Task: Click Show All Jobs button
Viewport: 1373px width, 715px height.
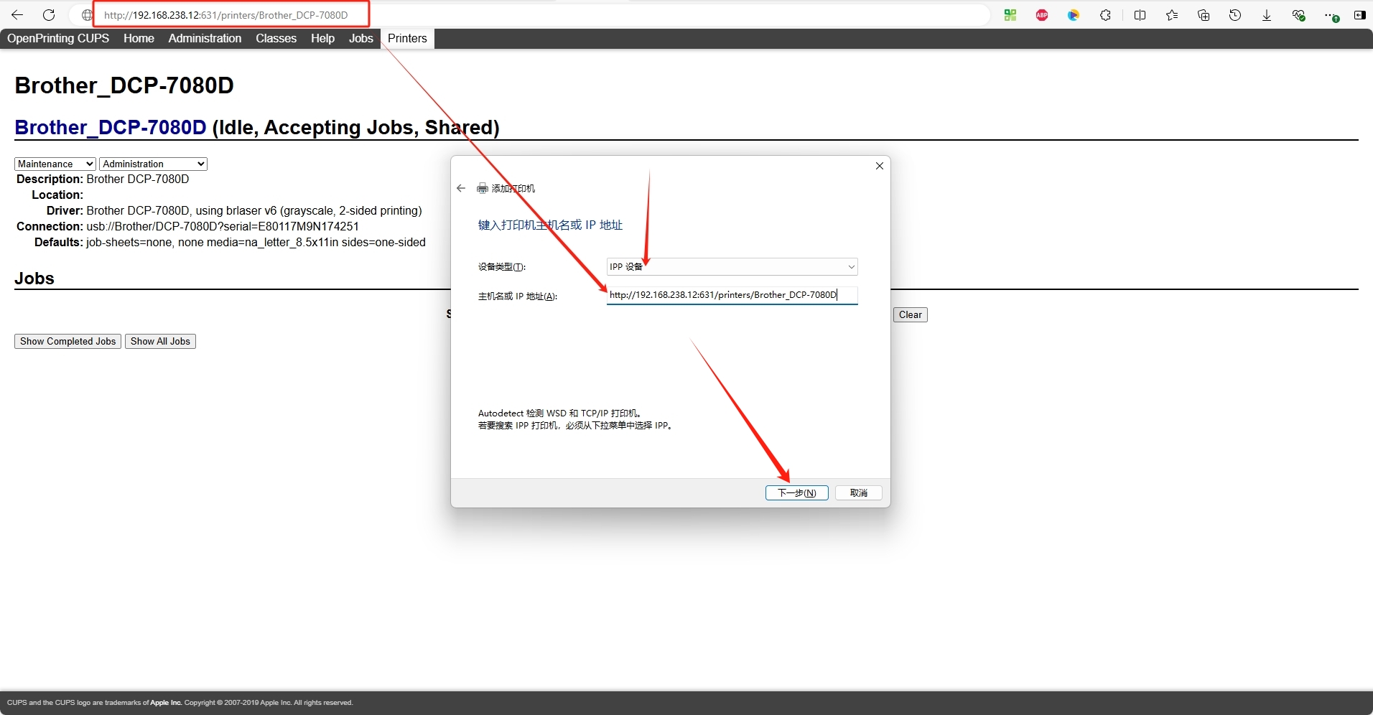Action: tap(160, 341)
